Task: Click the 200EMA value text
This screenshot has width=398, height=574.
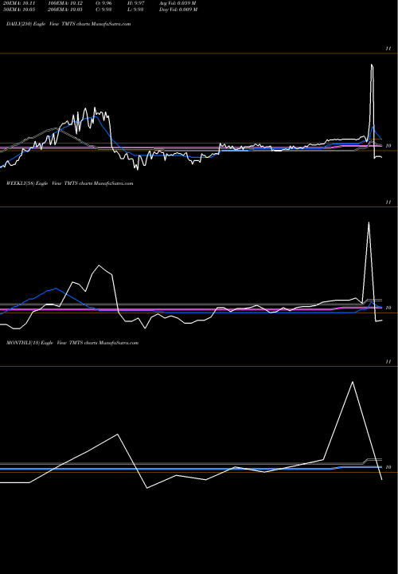Action: coord(65,10)
